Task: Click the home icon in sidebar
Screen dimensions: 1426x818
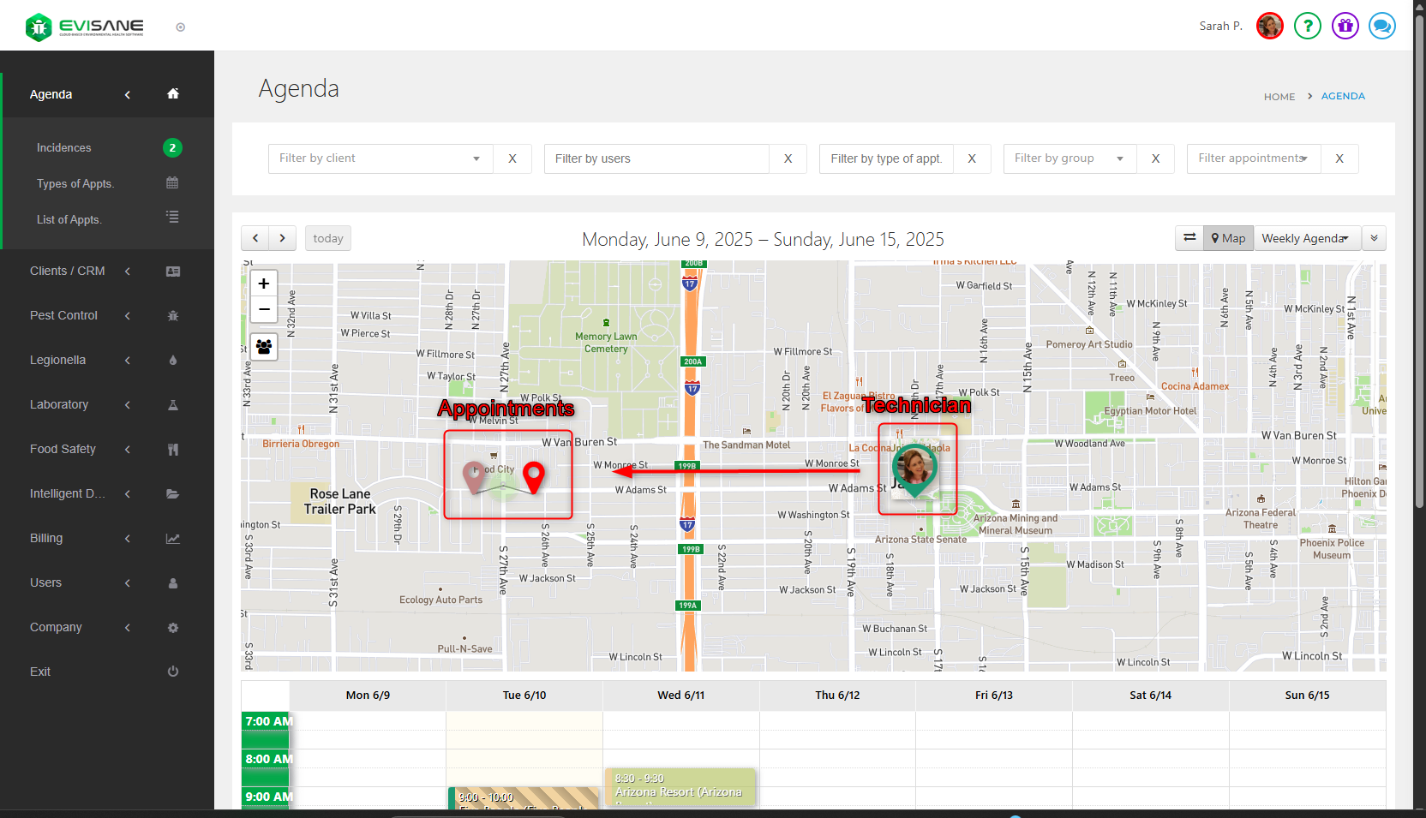Action: pyautogui.click(x=173, y=94)
